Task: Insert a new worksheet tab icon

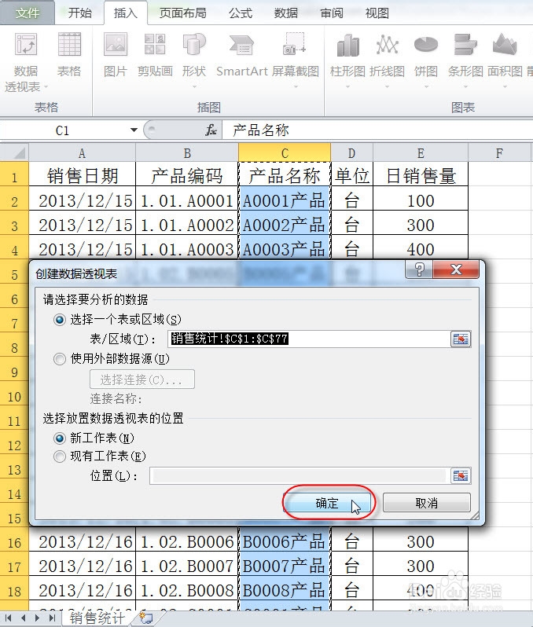Action: tap(145, 618)
